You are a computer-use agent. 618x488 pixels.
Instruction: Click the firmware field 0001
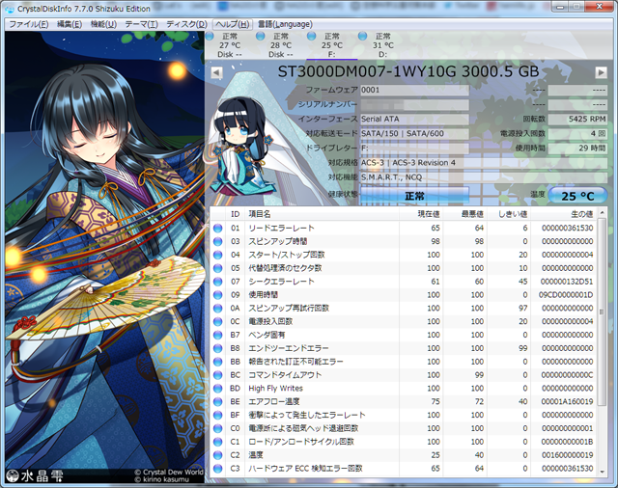(x=414, y=90)
